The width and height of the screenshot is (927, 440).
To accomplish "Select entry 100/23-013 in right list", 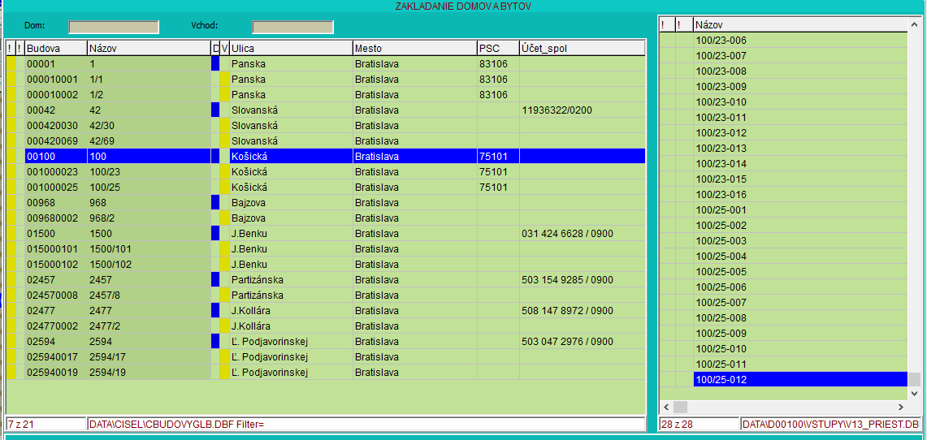I will click(800, 149).
